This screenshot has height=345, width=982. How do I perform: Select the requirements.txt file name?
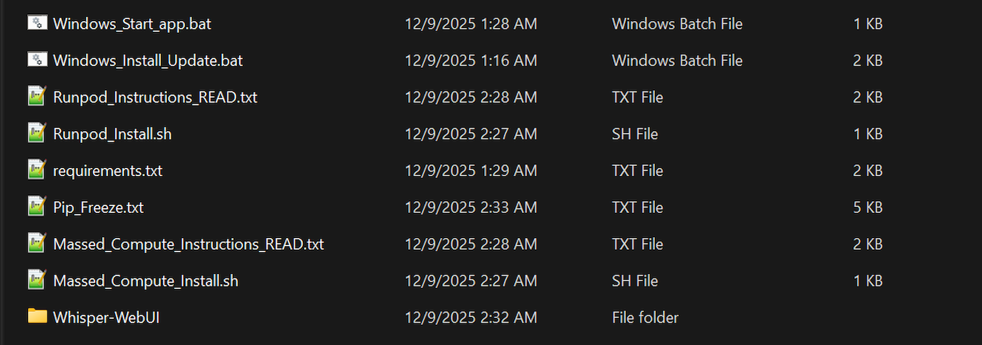point(108,171)
